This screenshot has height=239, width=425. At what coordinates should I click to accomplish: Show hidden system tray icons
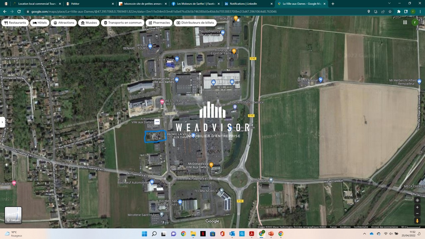[364, 234]
